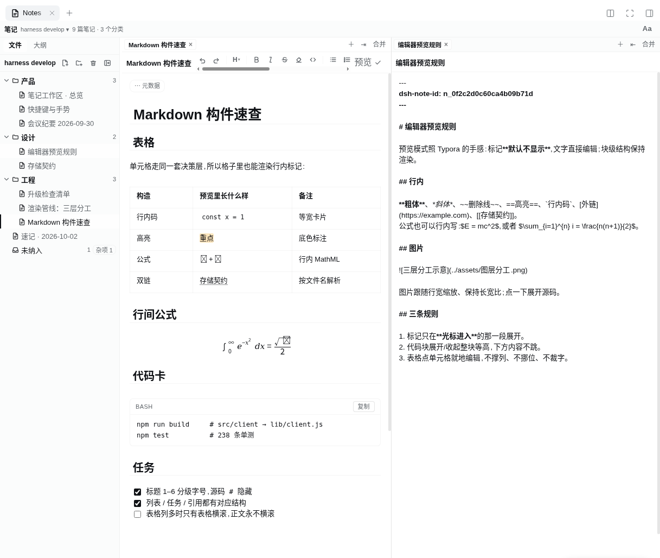The height and width of the screenshot is (558, 660).
Task: Open the heading level H dropdown
Action: point(236,60)
